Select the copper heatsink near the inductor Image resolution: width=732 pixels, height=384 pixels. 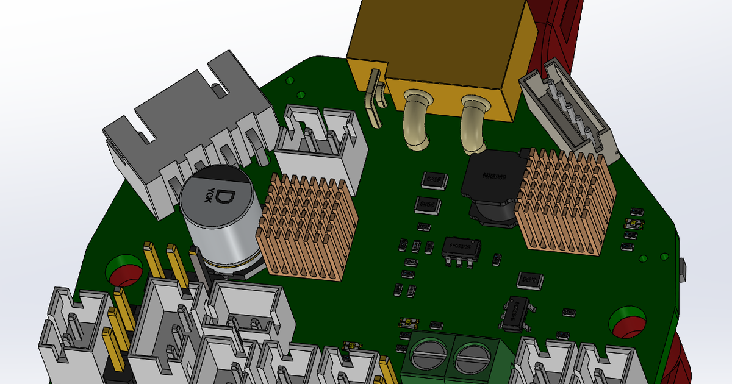pyautogui.click(x=565, y=200)
